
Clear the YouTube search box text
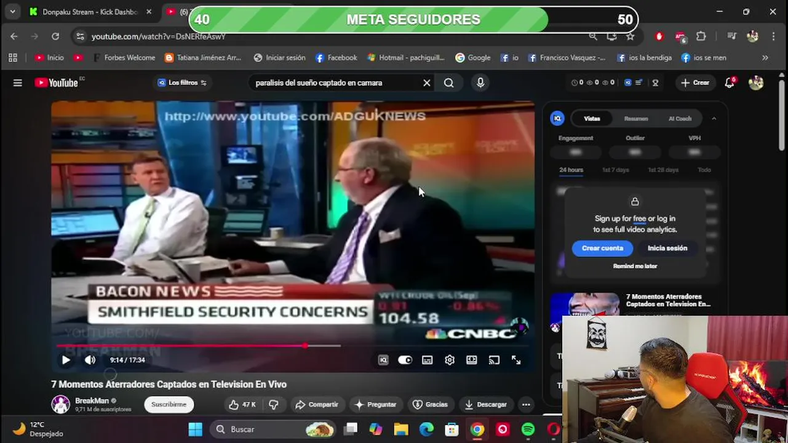pyautogui.click(x=426, y=82)
